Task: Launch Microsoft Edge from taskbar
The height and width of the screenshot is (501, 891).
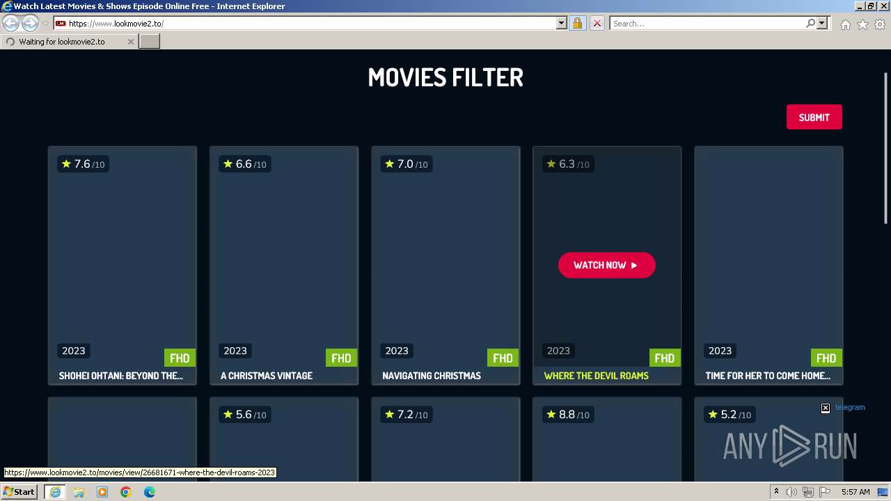Action: [x=150, y=492]
